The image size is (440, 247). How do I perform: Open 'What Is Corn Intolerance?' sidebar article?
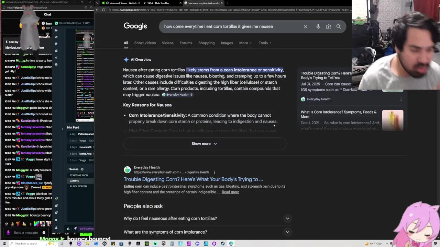pyautogui.click(x=339, y=114)
